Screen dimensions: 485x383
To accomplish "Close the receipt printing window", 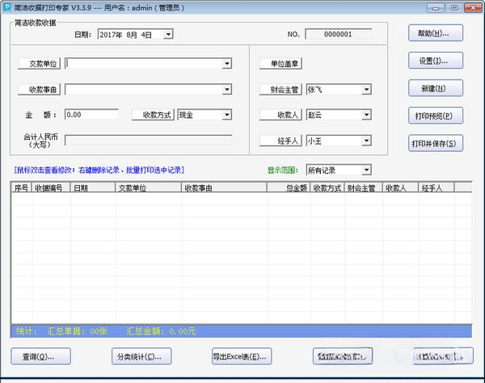I will [473, 8].
